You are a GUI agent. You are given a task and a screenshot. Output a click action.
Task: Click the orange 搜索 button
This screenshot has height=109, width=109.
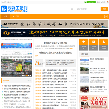[104, 9]
